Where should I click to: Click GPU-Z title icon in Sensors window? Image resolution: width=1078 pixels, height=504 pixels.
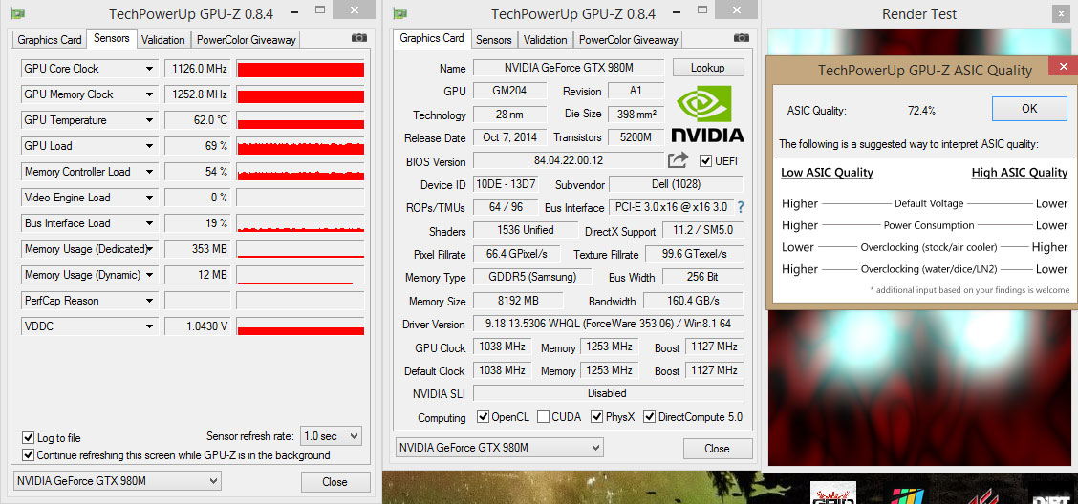tap(19, 13)
